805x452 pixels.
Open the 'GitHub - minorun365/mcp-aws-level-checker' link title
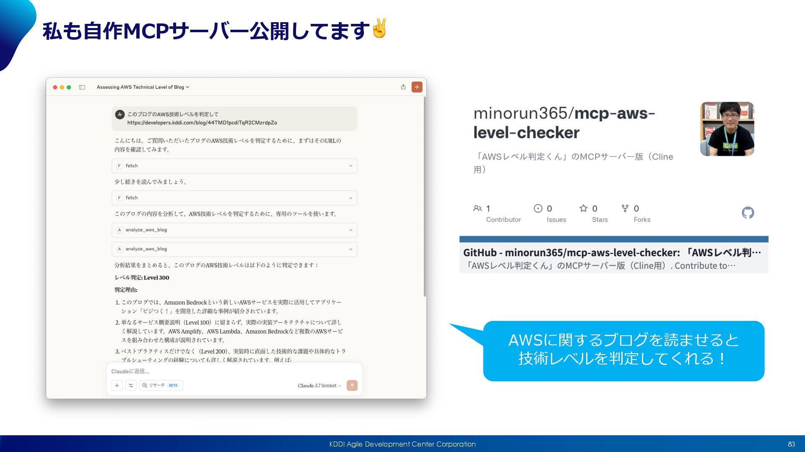coord(612,252)
